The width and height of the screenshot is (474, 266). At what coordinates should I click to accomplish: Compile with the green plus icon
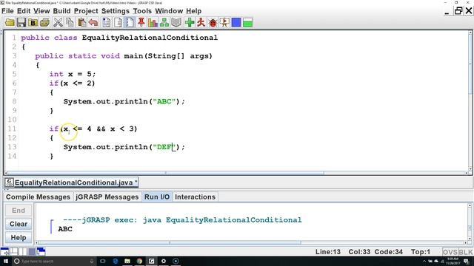click(x=190, y=23)
